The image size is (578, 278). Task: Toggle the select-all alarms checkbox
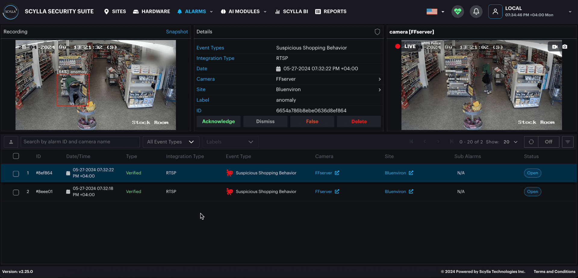[x=16, y=156]
